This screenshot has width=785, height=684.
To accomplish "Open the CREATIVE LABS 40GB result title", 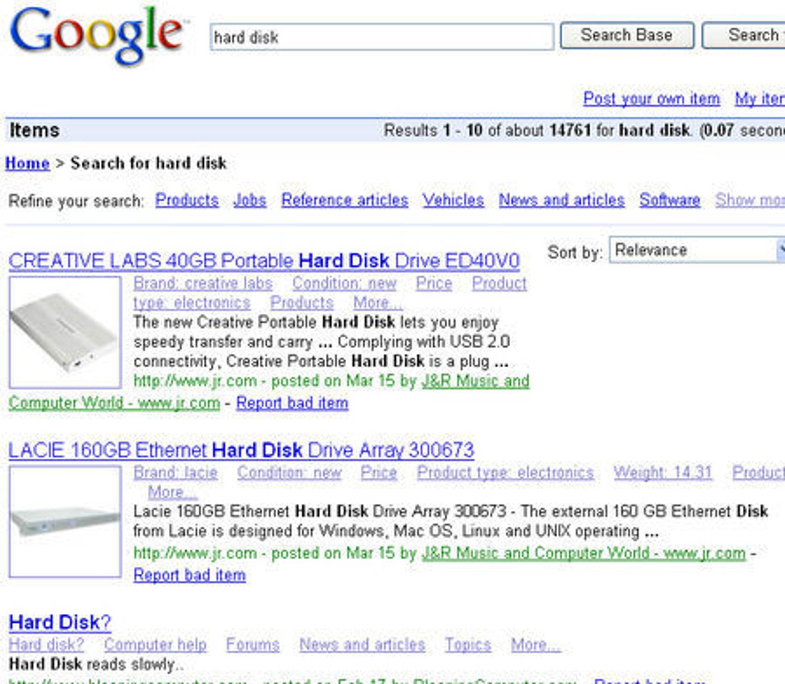I will point(264,261).
